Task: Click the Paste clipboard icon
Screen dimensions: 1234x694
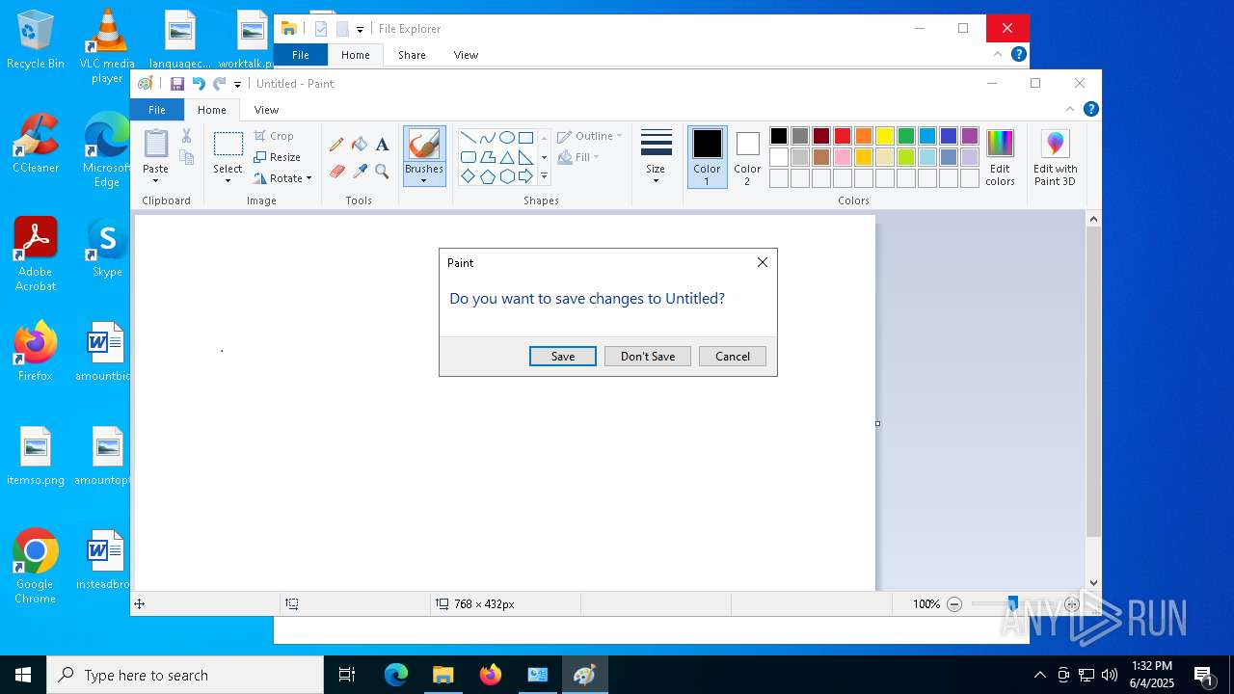Action: 155,144
